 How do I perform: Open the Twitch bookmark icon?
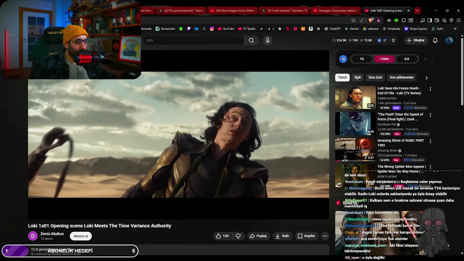(x=188, y=29)
